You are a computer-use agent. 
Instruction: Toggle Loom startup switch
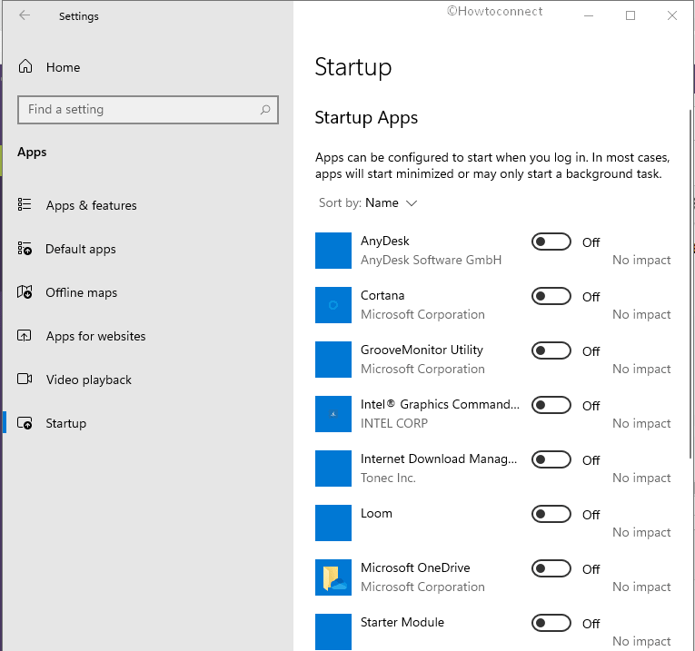551,514
